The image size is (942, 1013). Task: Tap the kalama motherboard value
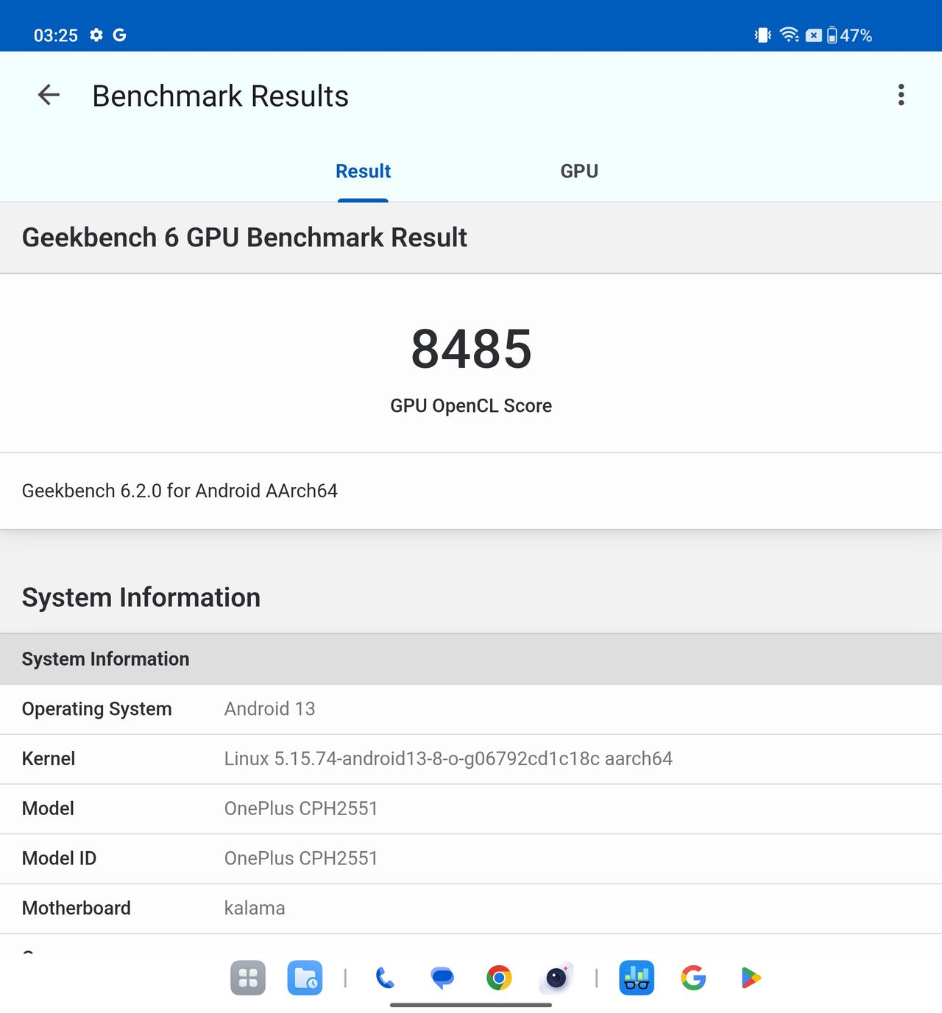click(x=255, y=909)
